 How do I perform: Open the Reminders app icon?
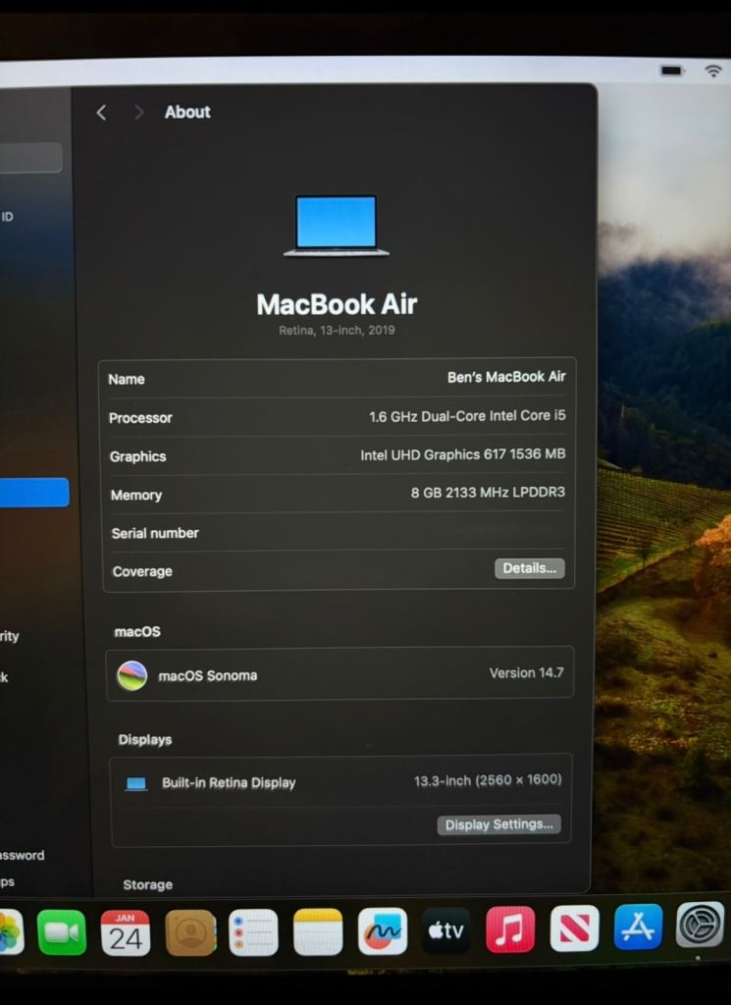tap(253, 932)
